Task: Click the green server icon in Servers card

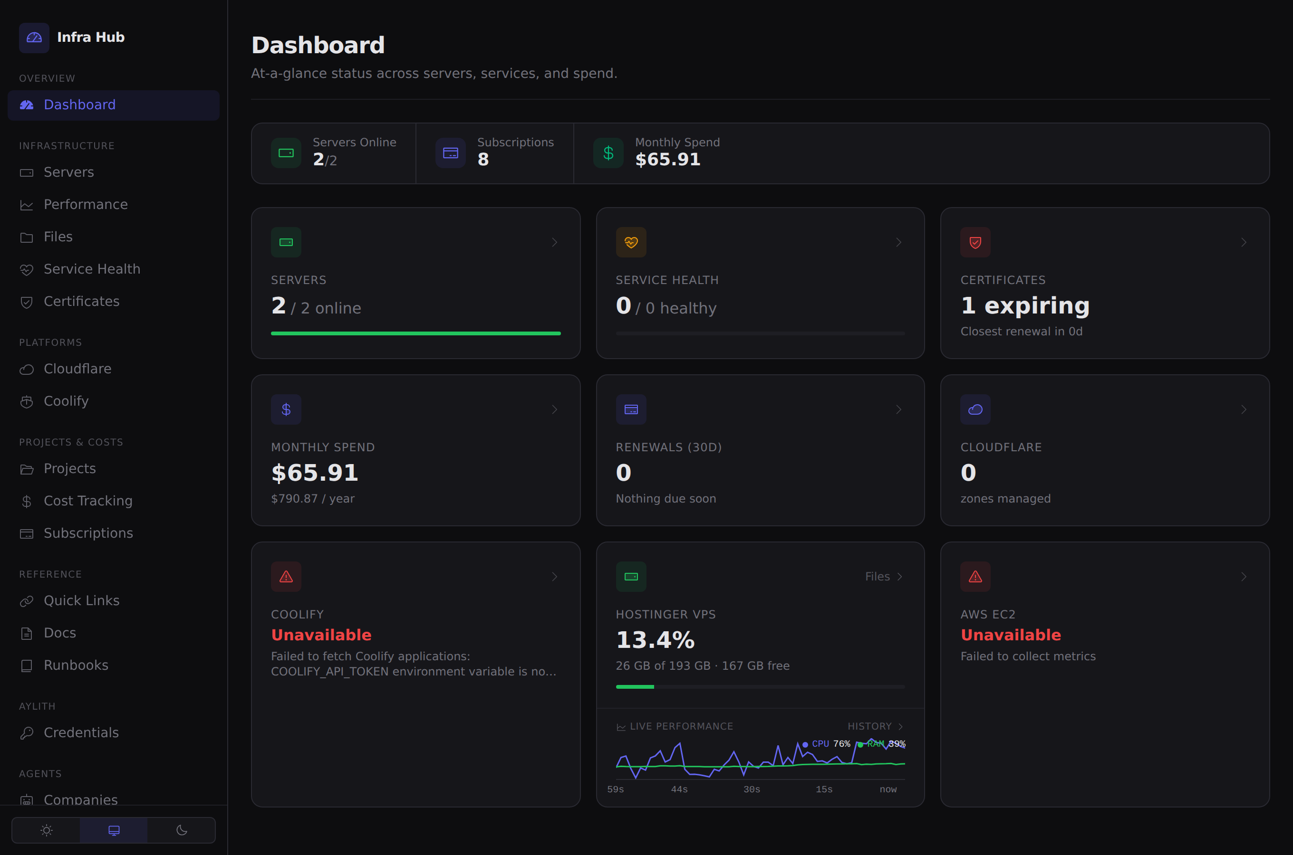Action: (x=286, y=242)
